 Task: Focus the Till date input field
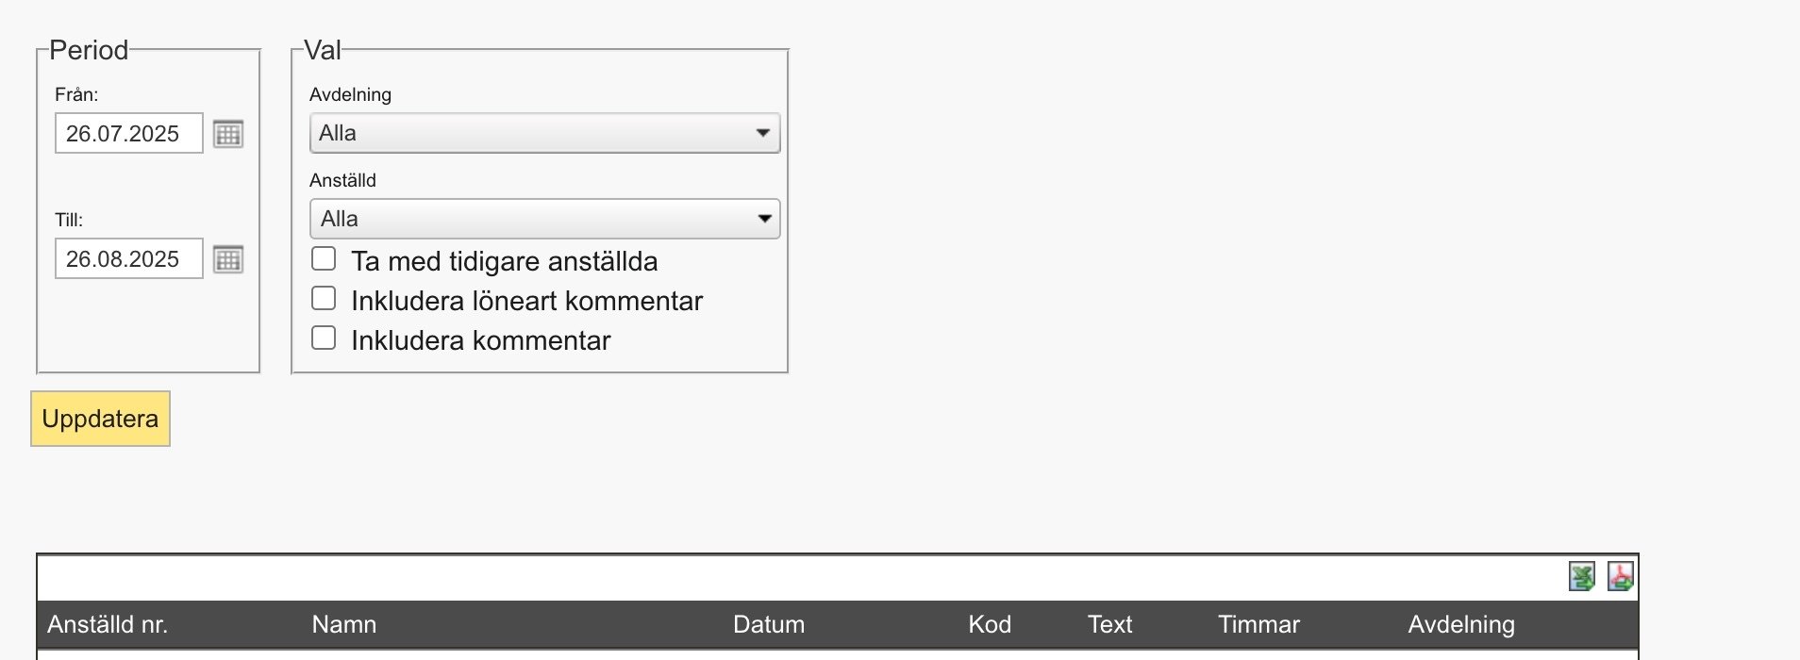[x=129, y=258]
